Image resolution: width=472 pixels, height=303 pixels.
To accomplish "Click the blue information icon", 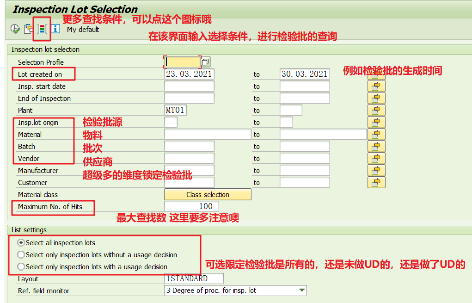I will click(55, 29).
